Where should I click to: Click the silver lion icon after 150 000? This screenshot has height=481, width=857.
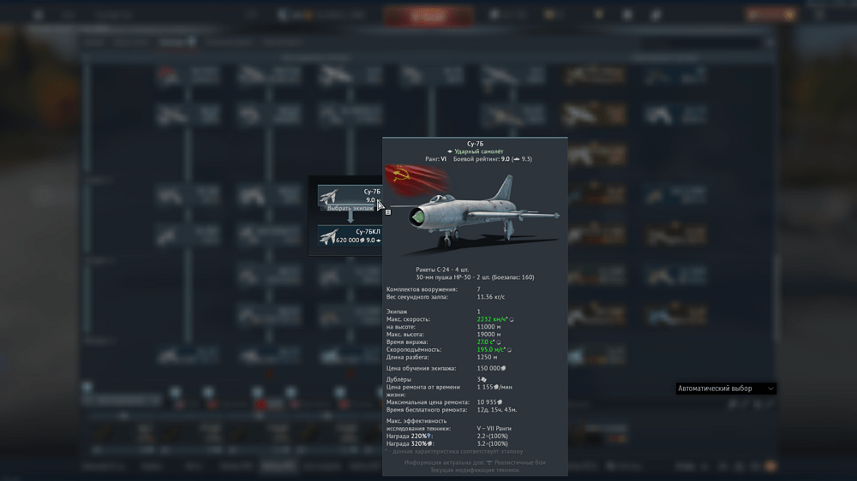tap(503, 369)
